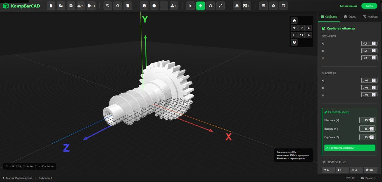The height and width of the screenshot is (182, 382).
Task: Click the Глубина (Z) value field
Action: pyautogui.click(x=367, y=137)
